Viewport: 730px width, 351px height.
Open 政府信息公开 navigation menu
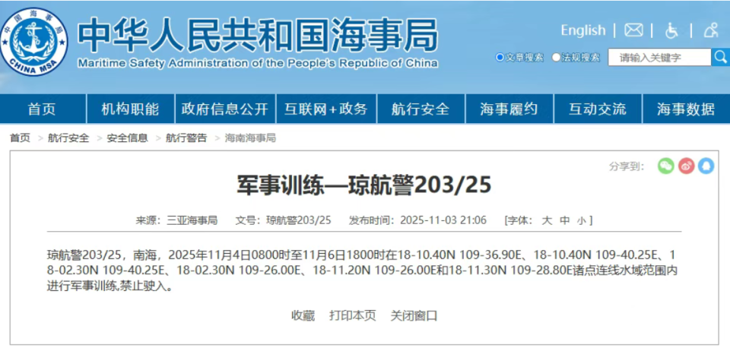pyautogui.click(x=225, y=109)
